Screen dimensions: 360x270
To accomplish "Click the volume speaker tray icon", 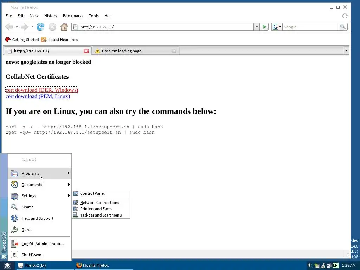I will 310,266.
